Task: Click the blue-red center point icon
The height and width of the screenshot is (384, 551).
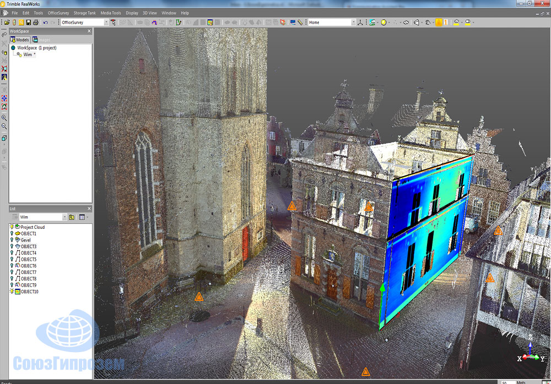Action: (x=4, y=98)
